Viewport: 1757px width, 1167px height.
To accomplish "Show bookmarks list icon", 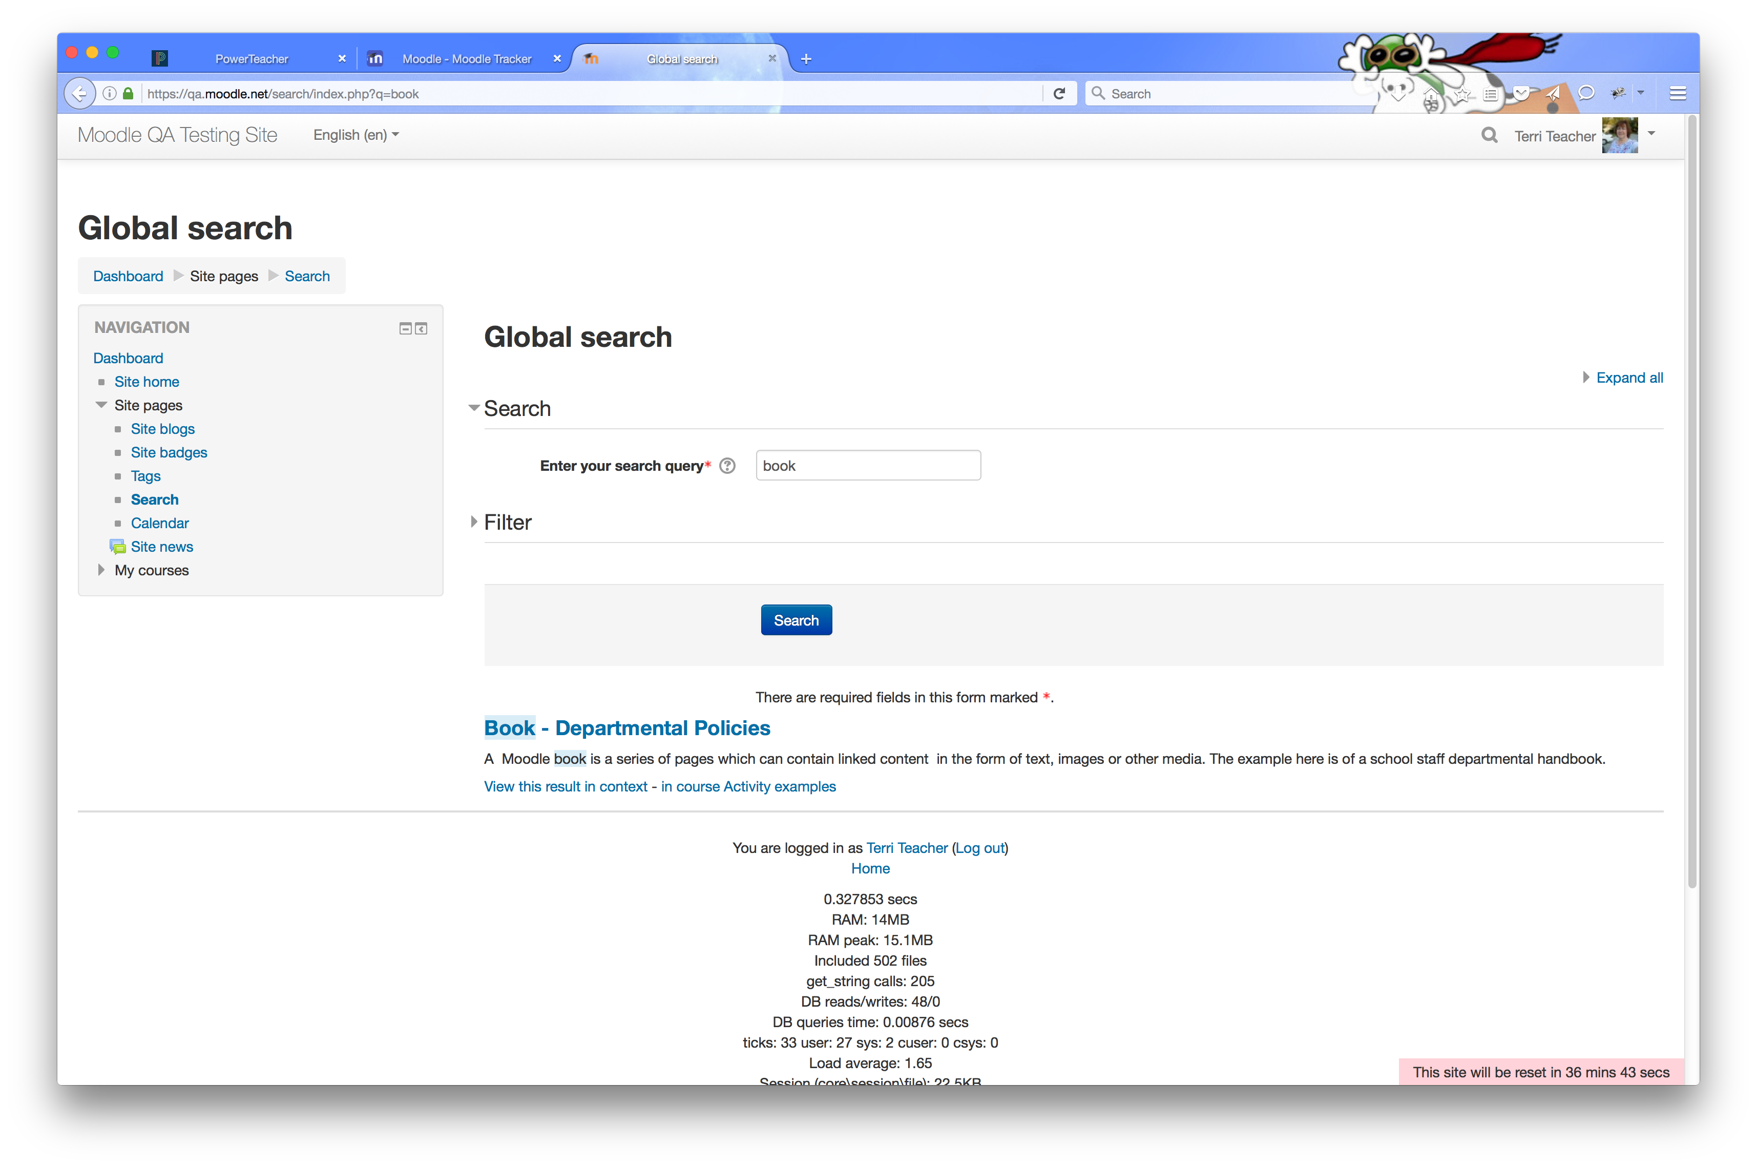I will click(x=1491, y=94).
